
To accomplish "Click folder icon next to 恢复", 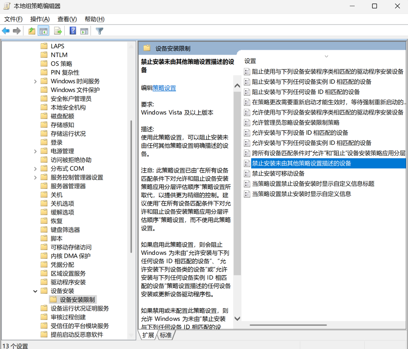I will tap(44, 221).
